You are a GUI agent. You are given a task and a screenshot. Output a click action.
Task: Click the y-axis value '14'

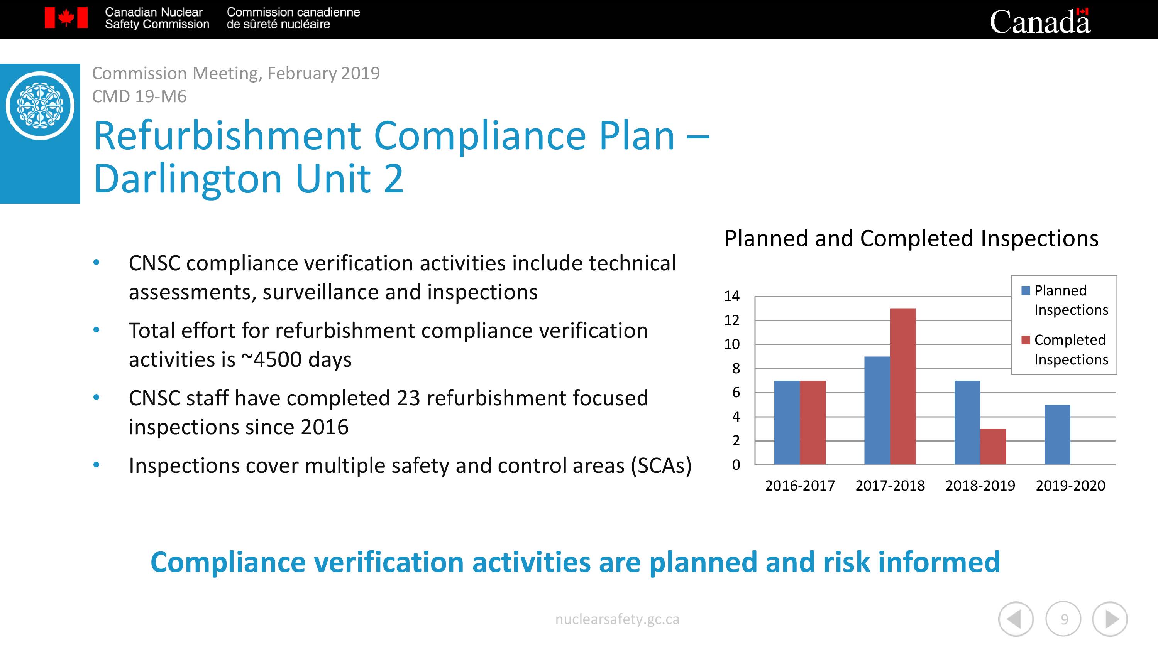coord(731,296)
